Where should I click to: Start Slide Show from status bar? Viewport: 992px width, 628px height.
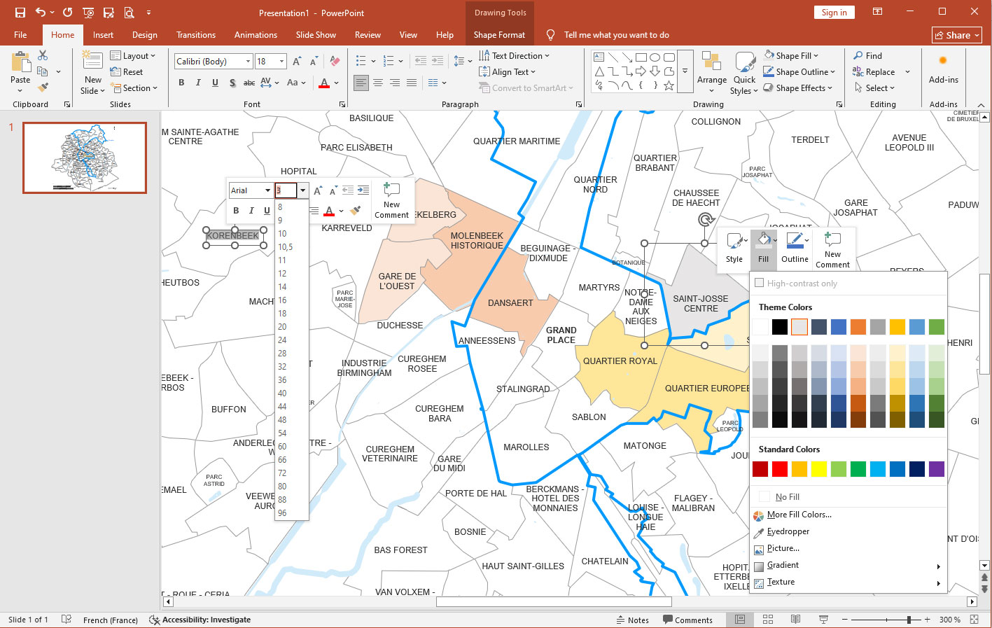coord(823,620)
